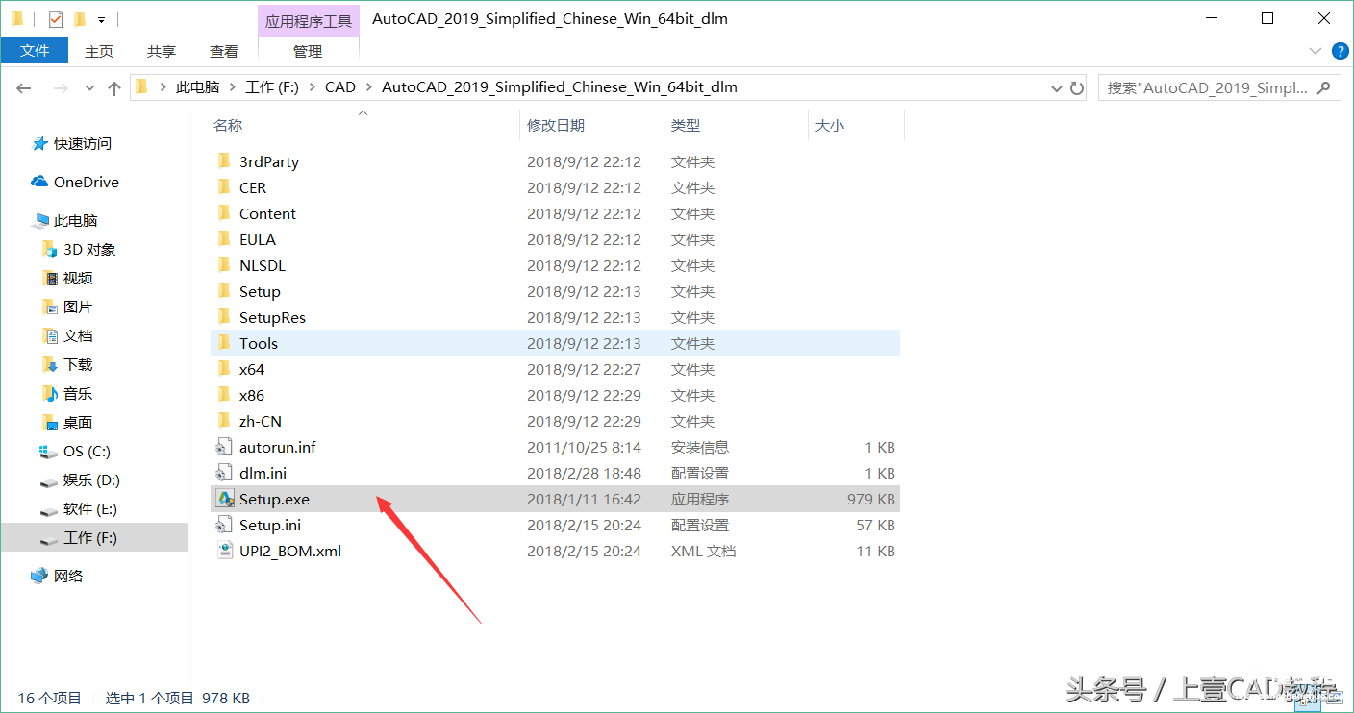Click the Tools folder icon
The height and width of the screenshot is (713, 1354).
click(x=224, y=343)
